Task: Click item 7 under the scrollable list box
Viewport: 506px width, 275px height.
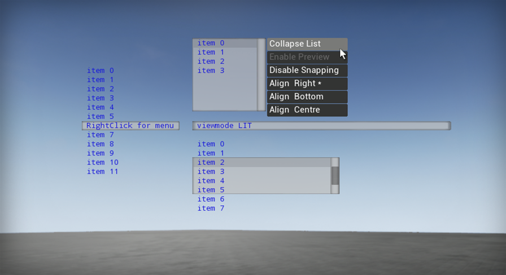Action: coord(211,209)
